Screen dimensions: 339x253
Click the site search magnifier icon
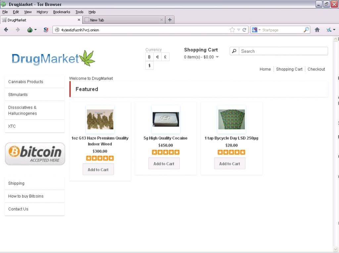pos(234,51)
